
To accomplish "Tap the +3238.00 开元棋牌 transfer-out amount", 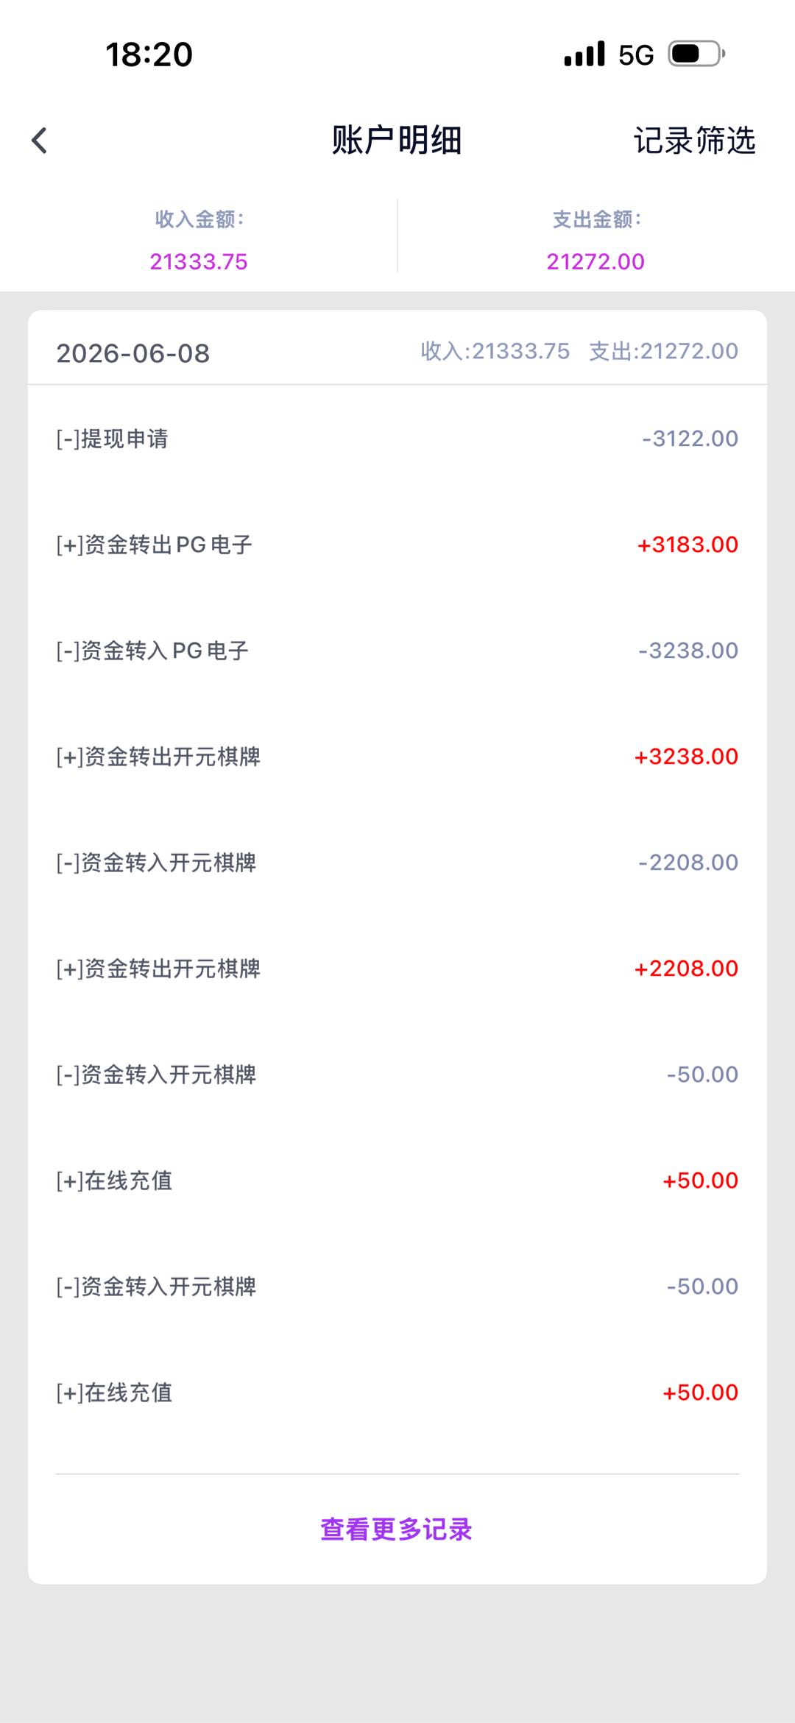I will (686, 757).
